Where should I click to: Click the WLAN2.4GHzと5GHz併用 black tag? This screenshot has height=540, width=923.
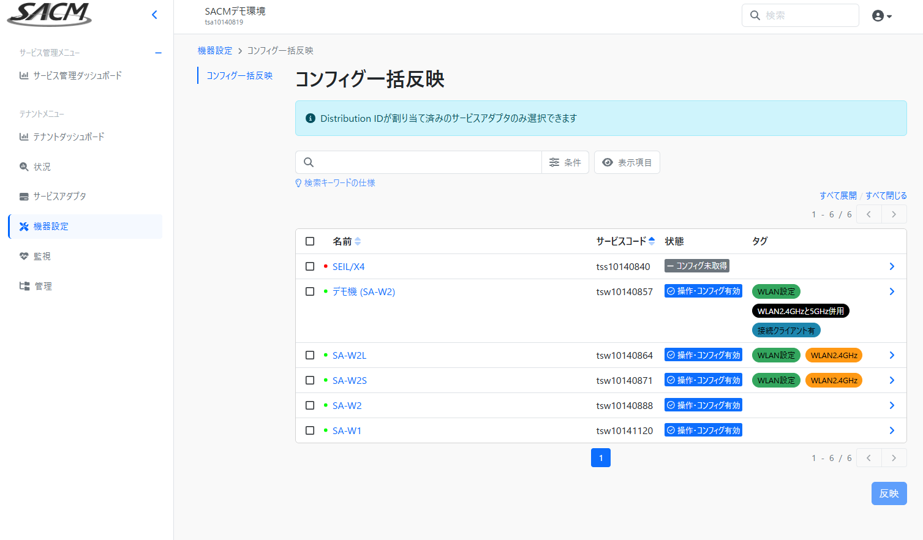tap(801, 311)
